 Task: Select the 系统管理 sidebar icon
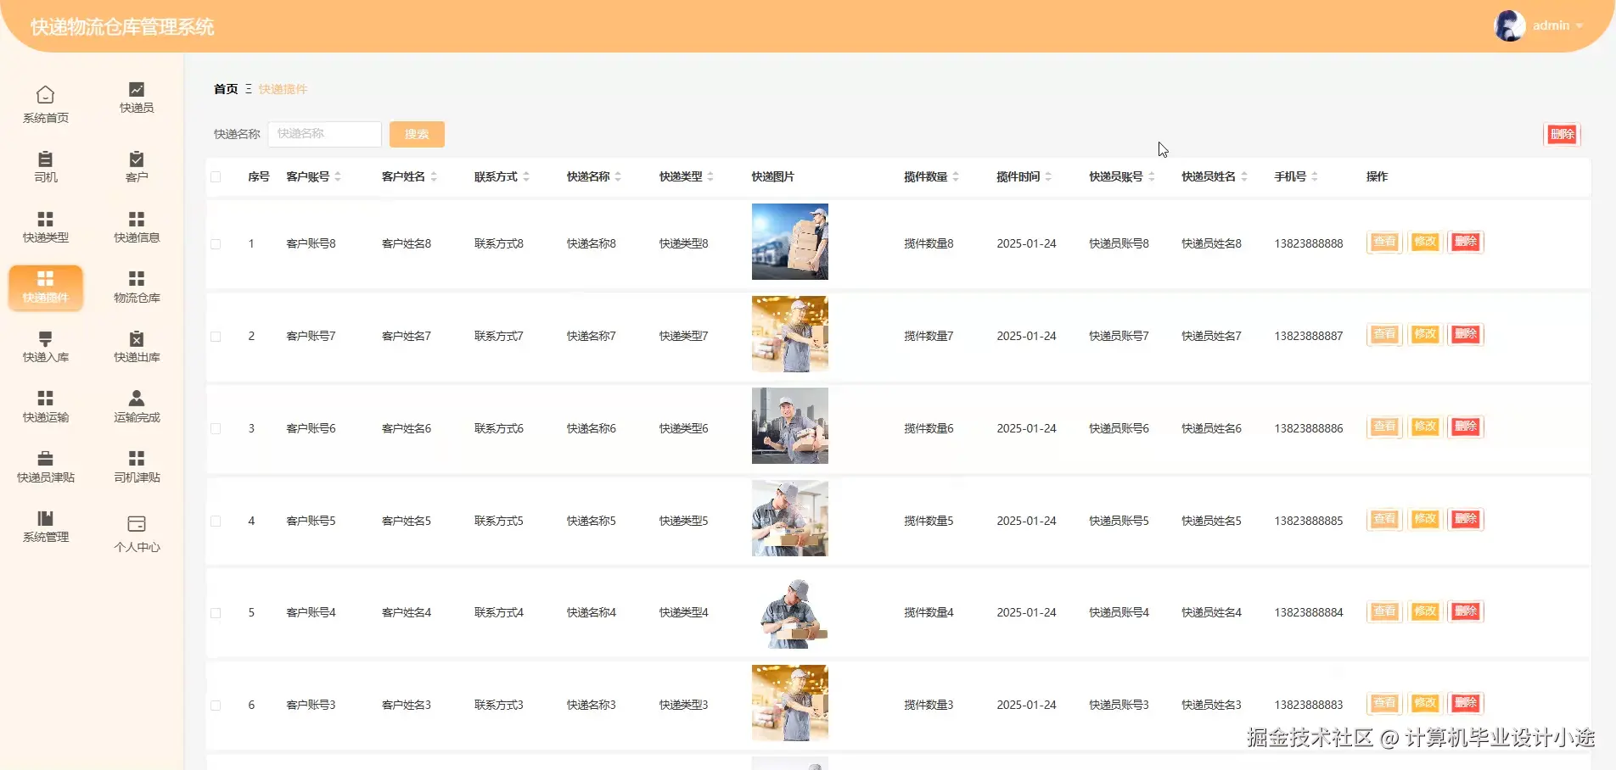[x=45, y=530]
